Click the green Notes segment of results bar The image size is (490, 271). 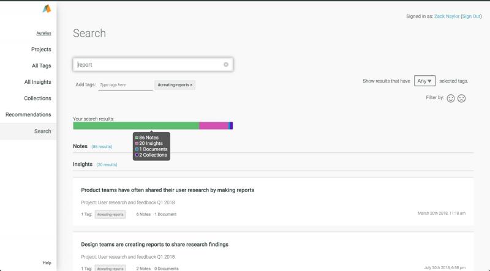136,125
